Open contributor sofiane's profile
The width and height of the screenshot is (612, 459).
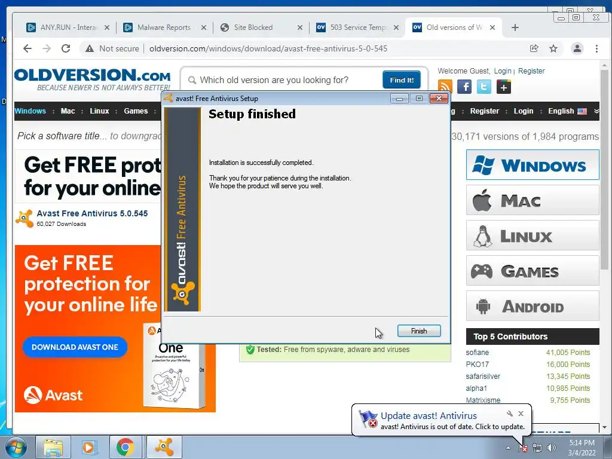pyautogui.click(x=477, y=353)
